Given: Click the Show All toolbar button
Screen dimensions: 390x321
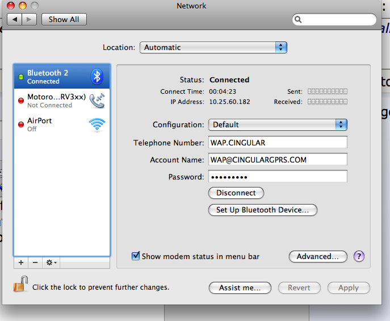Looking at the screenshot, I should pyautogui.click(x=64, y=19).
